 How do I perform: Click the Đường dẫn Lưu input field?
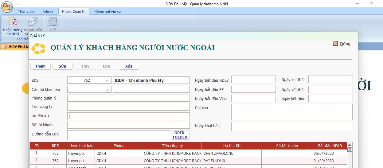(119, 135)
